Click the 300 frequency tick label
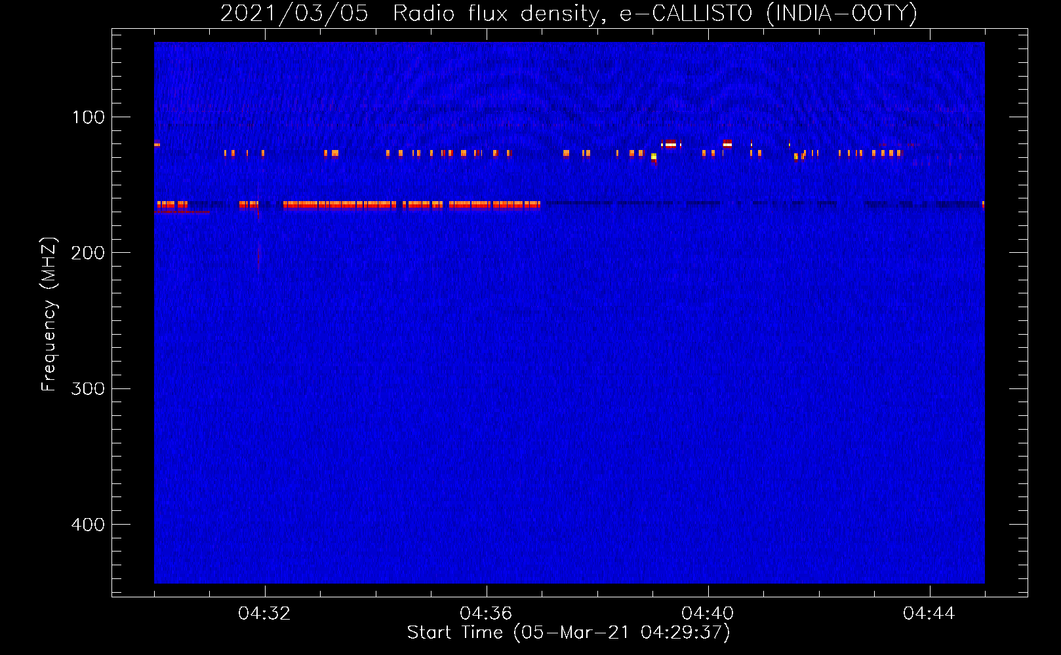 [89, 389]
